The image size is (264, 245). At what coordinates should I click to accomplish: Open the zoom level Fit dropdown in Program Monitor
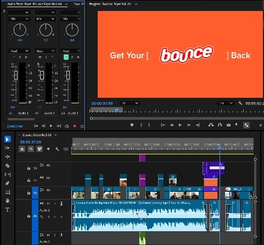(x=130, y=103)
